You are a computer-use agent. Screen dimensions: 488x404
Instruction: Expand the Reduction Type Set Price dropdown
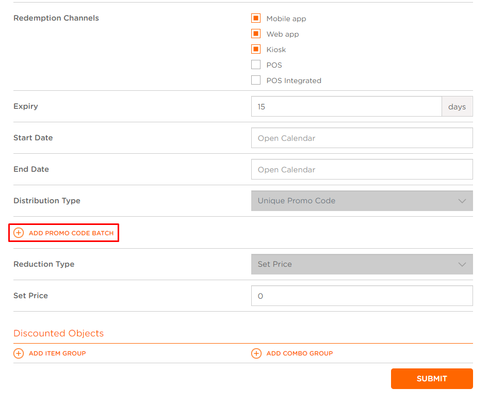[362, 264]
